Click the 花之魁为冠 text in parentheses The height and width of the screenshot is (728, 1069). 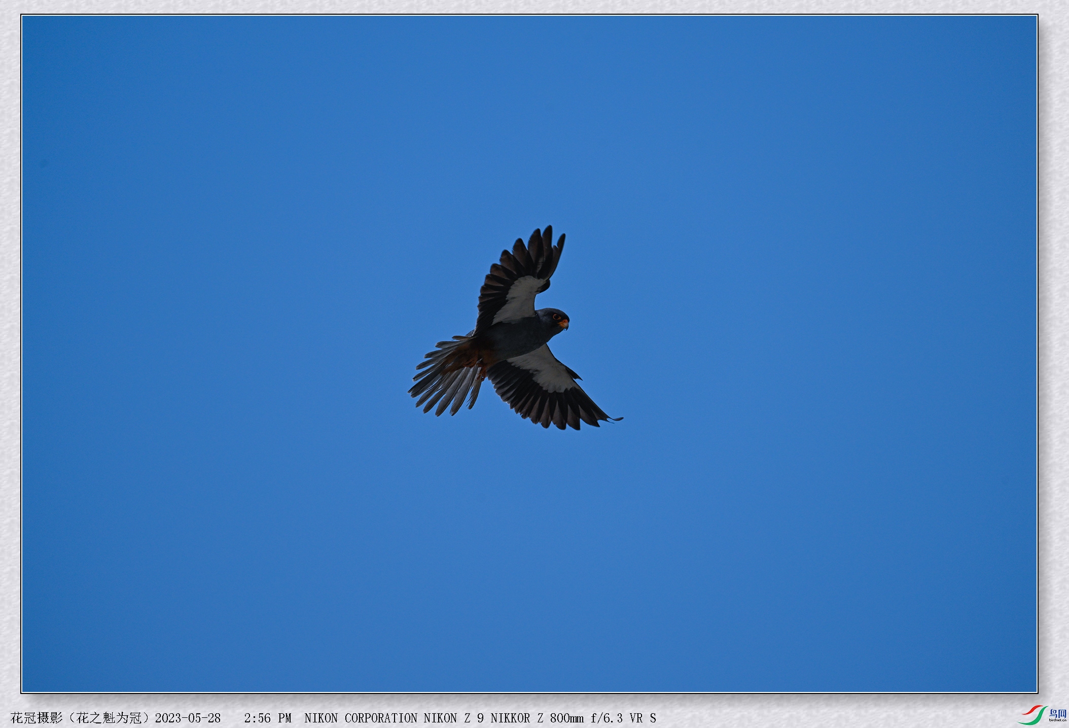pyautogui.click(x=109, y=718)
